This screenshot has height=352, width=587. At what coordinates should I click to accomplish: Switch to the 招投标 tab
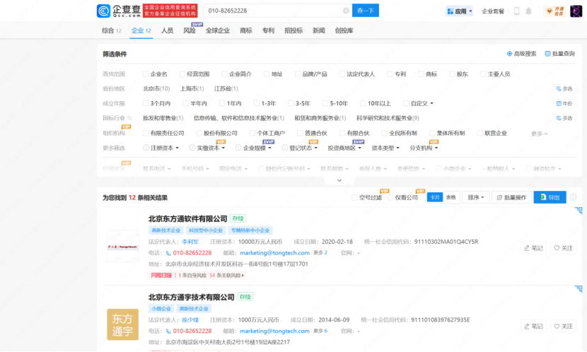(293, 30)
